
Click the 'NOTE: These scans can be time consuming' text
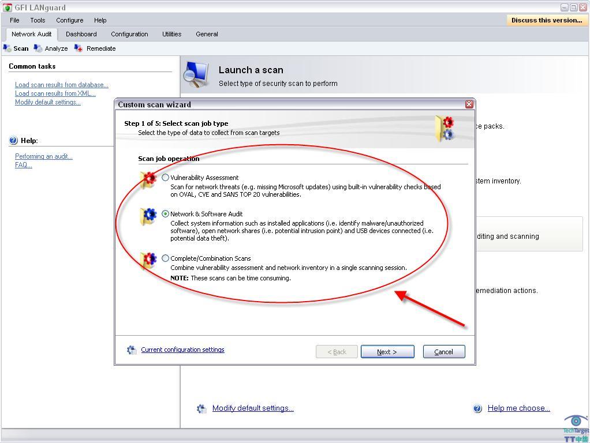231,278
